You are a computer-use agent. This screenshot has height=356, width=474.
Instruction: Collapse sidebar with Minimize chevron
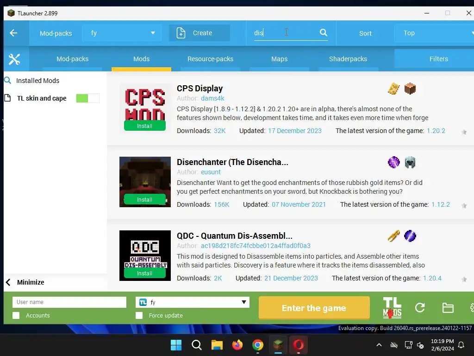tap(8, 282)
